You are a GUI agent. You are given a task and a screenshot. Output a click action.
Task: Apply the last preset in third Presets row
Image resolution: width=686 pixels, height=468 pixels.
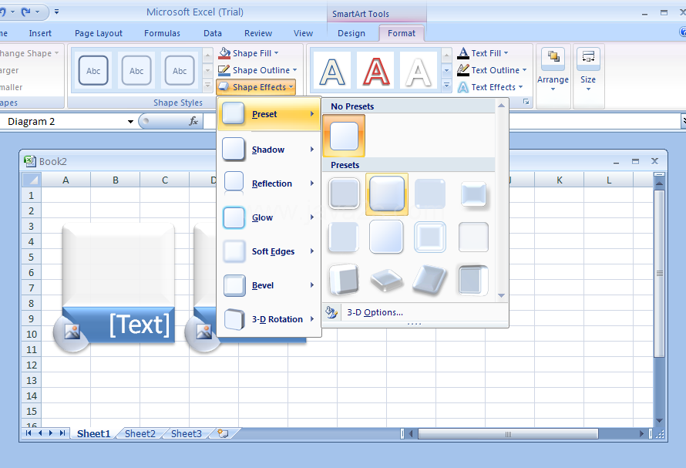(473, 280)
